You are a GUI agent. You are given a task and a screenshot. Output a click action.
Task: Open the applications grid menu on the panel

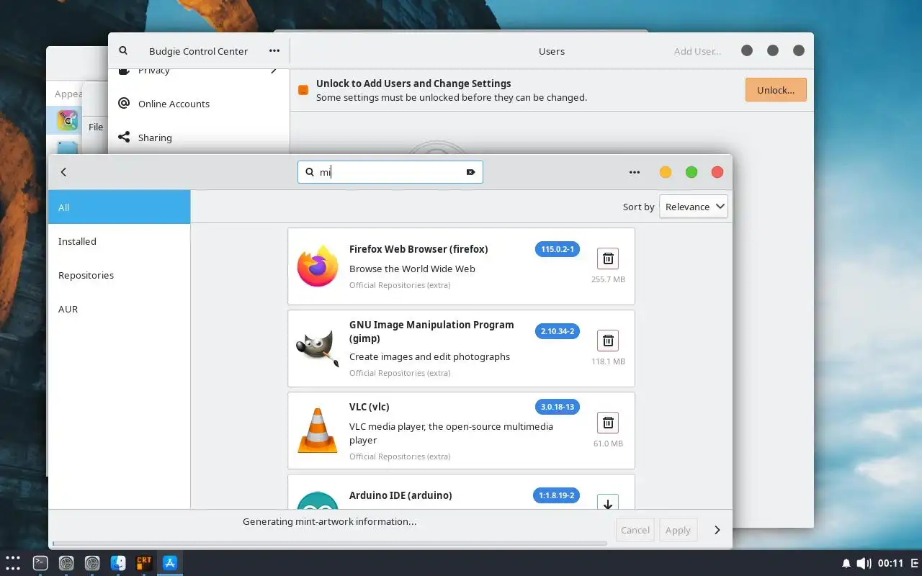pyautogui.click(x=12, y=563)
